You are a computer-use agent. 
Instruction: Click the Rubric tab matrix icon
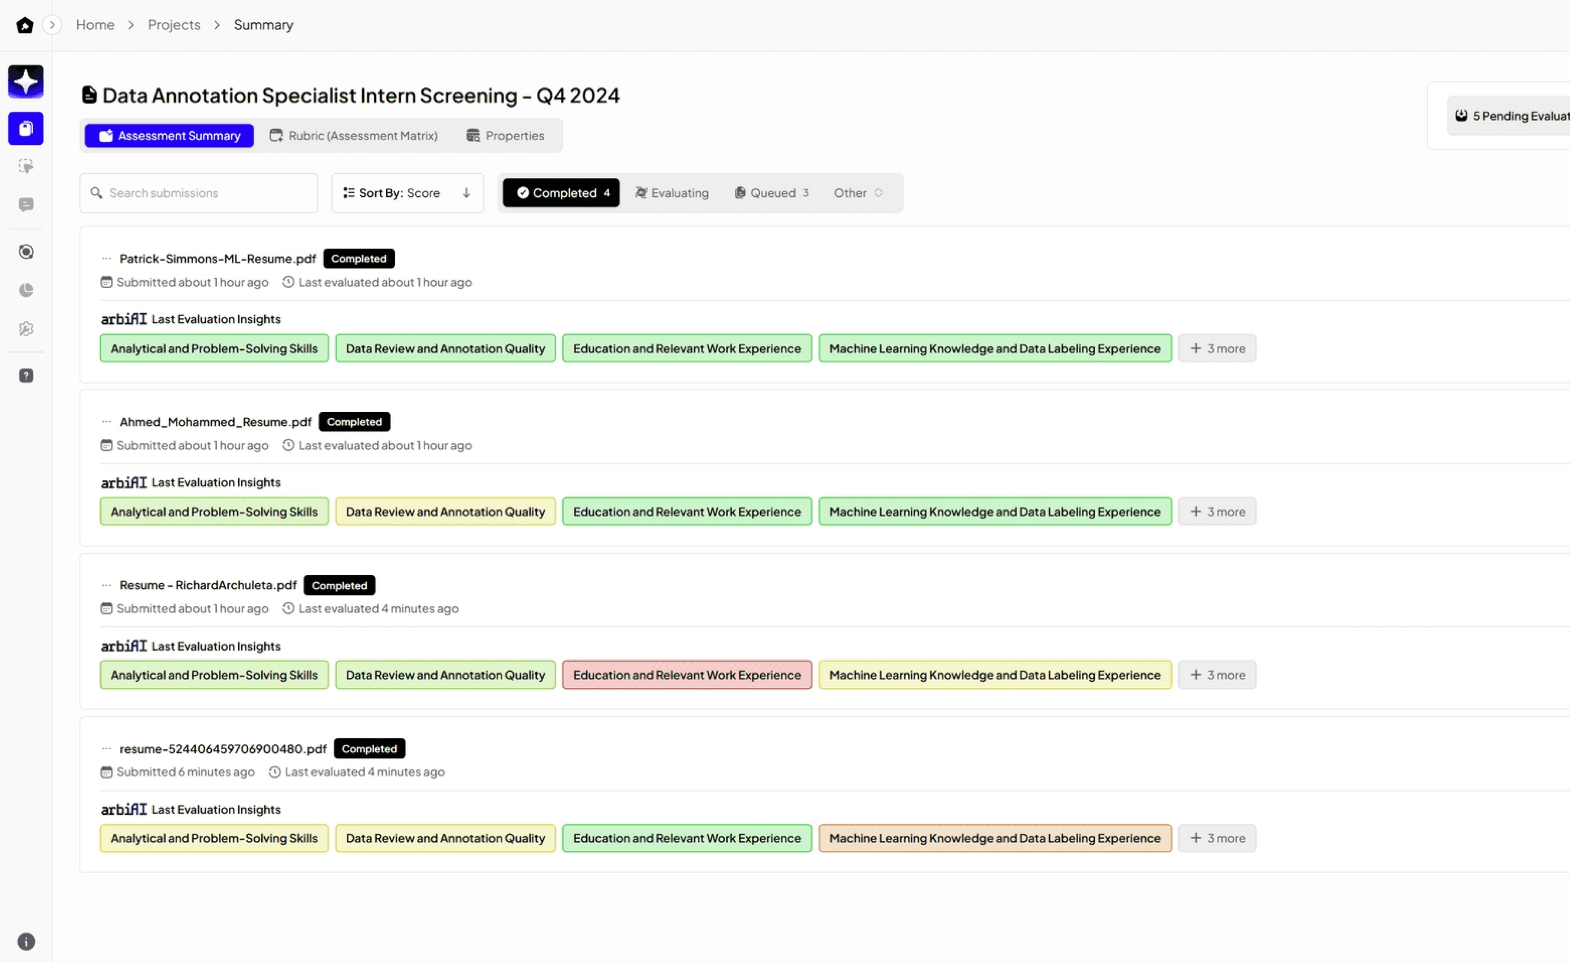pyautogui.click(x=276, y=136)
